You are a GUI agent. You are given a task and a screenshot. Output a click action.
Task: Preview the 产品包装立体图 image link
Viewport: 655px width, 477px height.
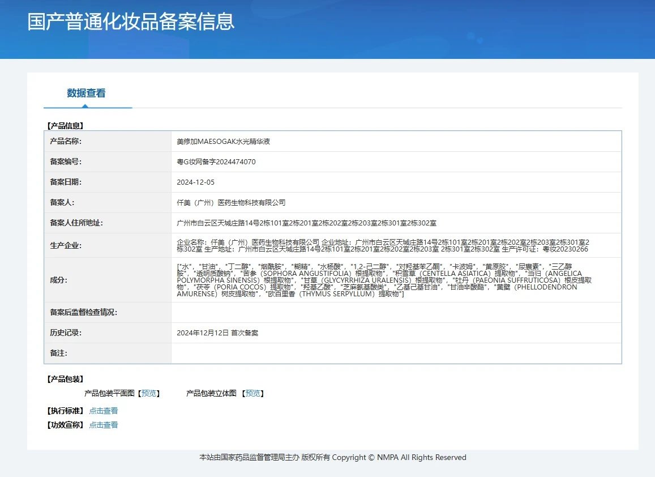(x=252, y=393)
